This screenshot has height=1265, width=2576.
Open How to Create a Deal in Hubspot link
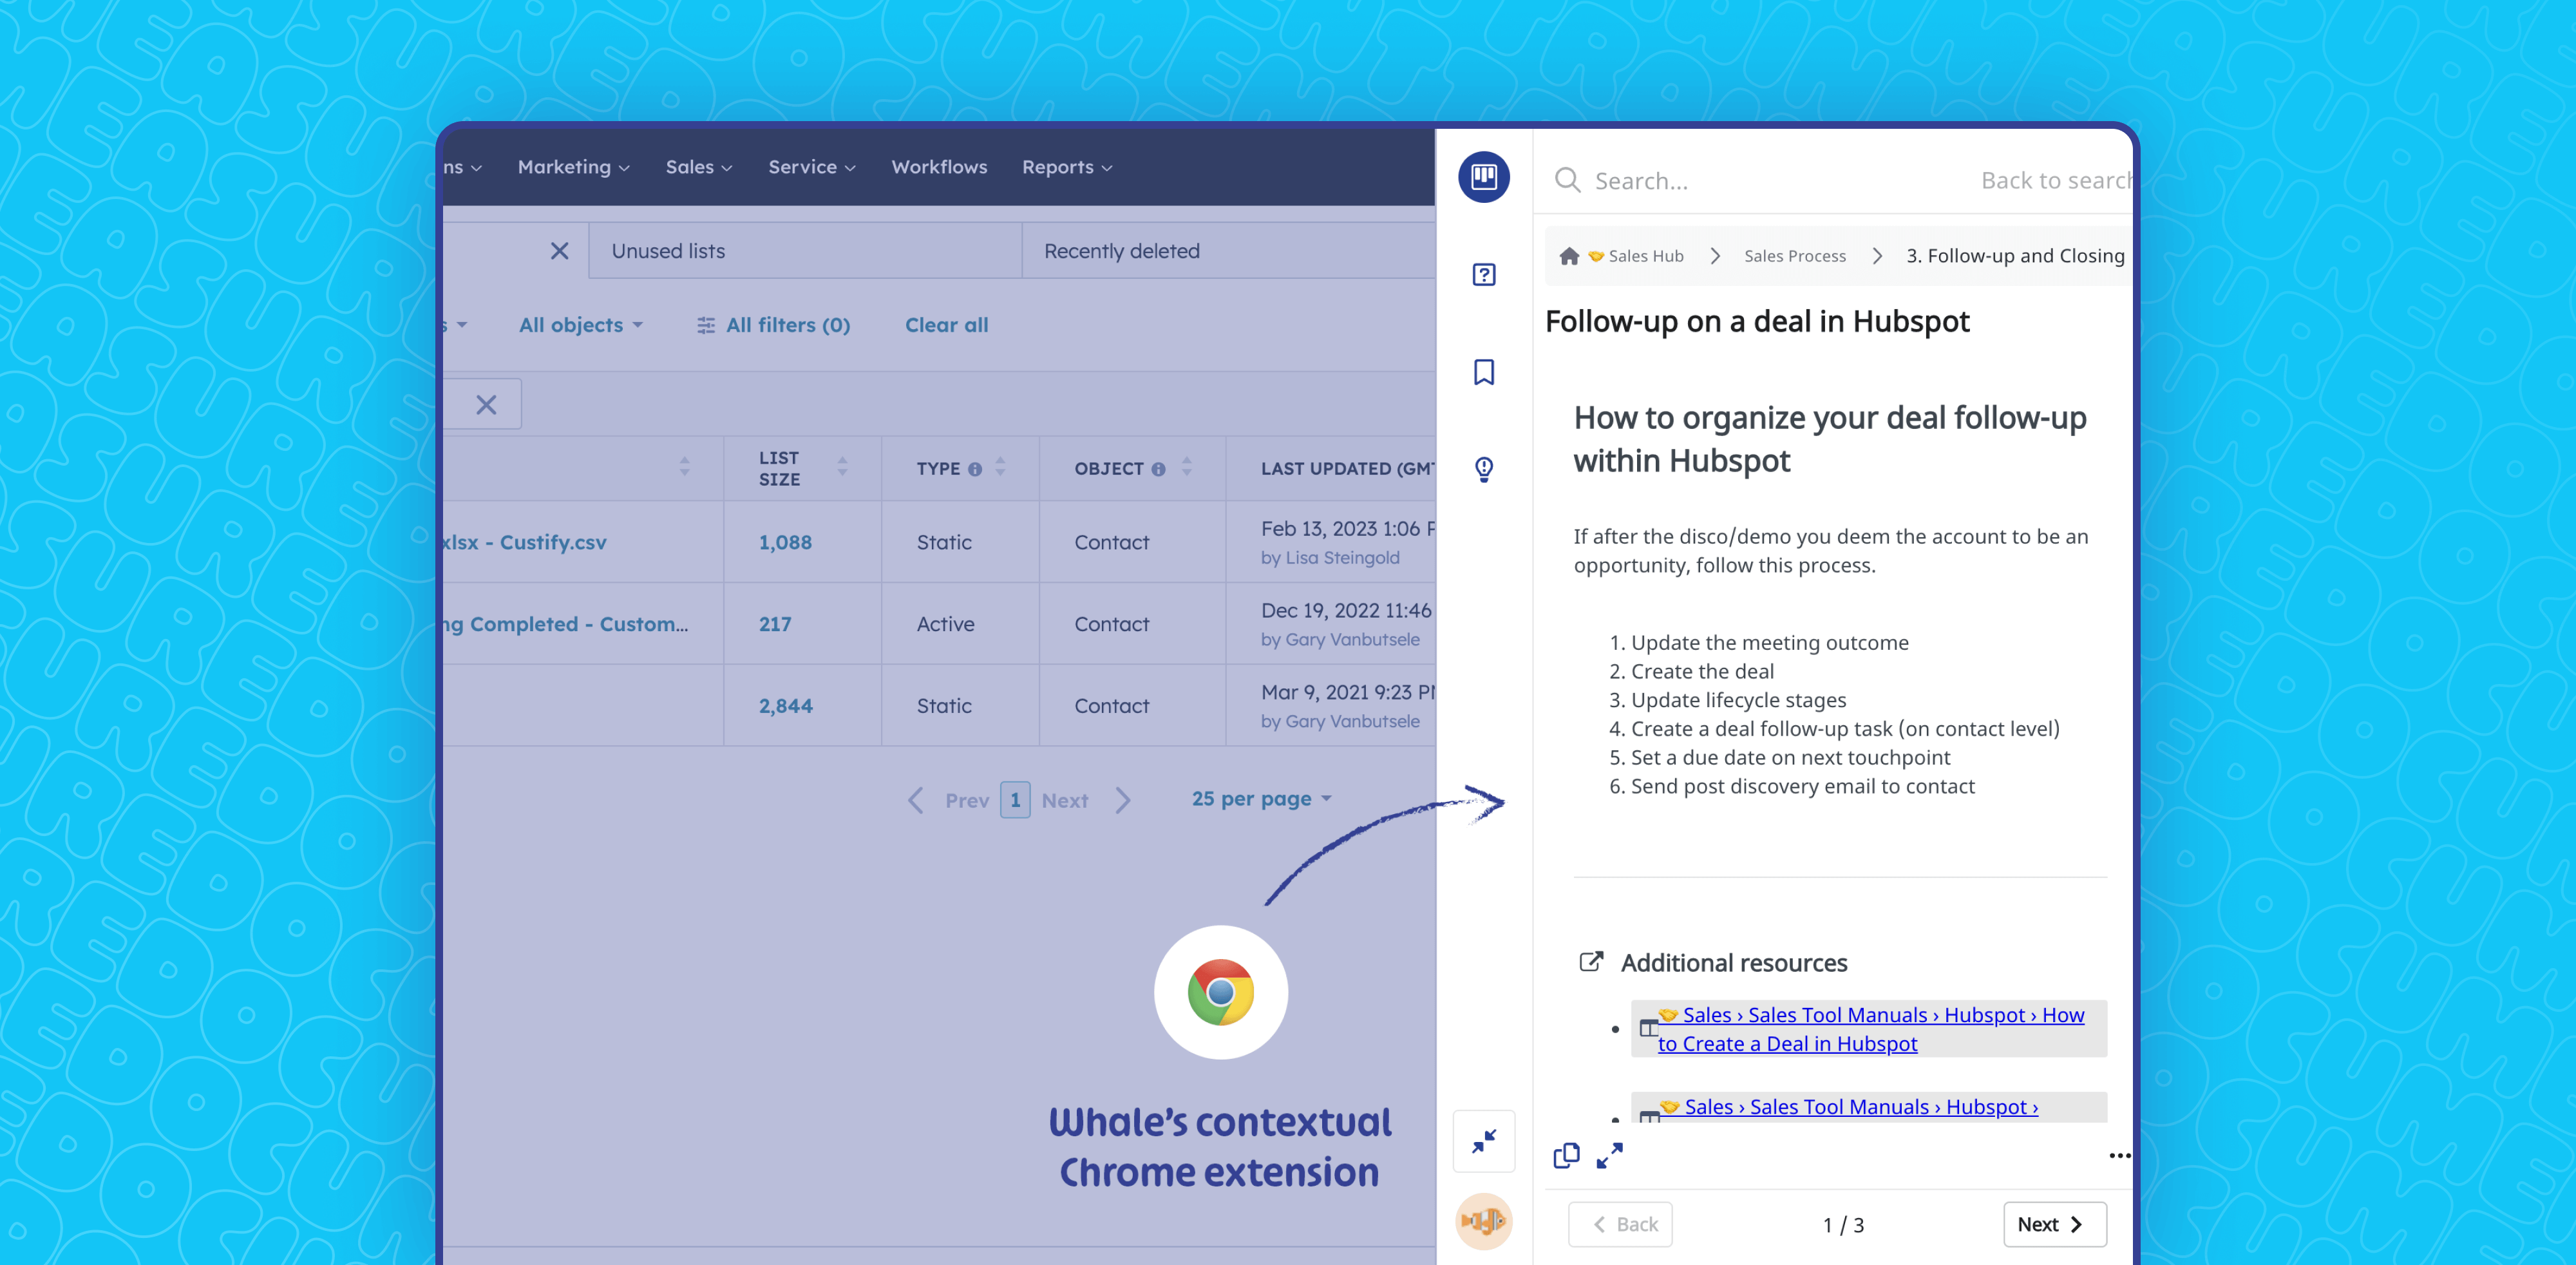(1870, 1029)
